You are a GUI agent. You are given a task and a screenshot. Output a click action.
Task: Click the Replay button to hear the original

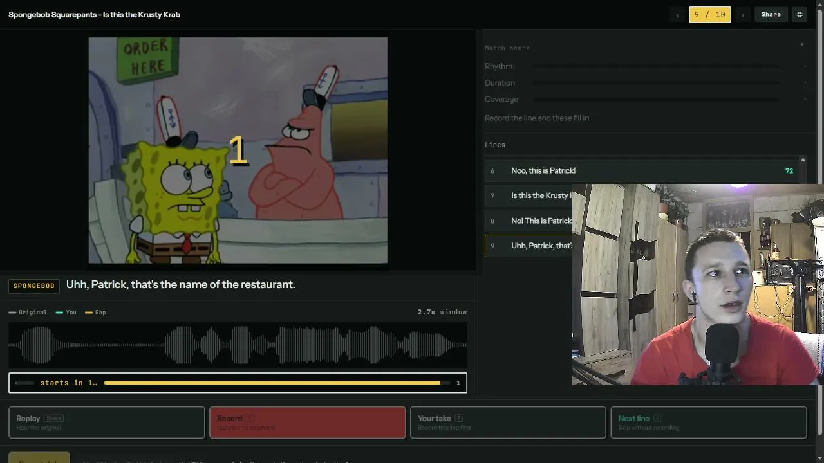[x=107, y=422]
